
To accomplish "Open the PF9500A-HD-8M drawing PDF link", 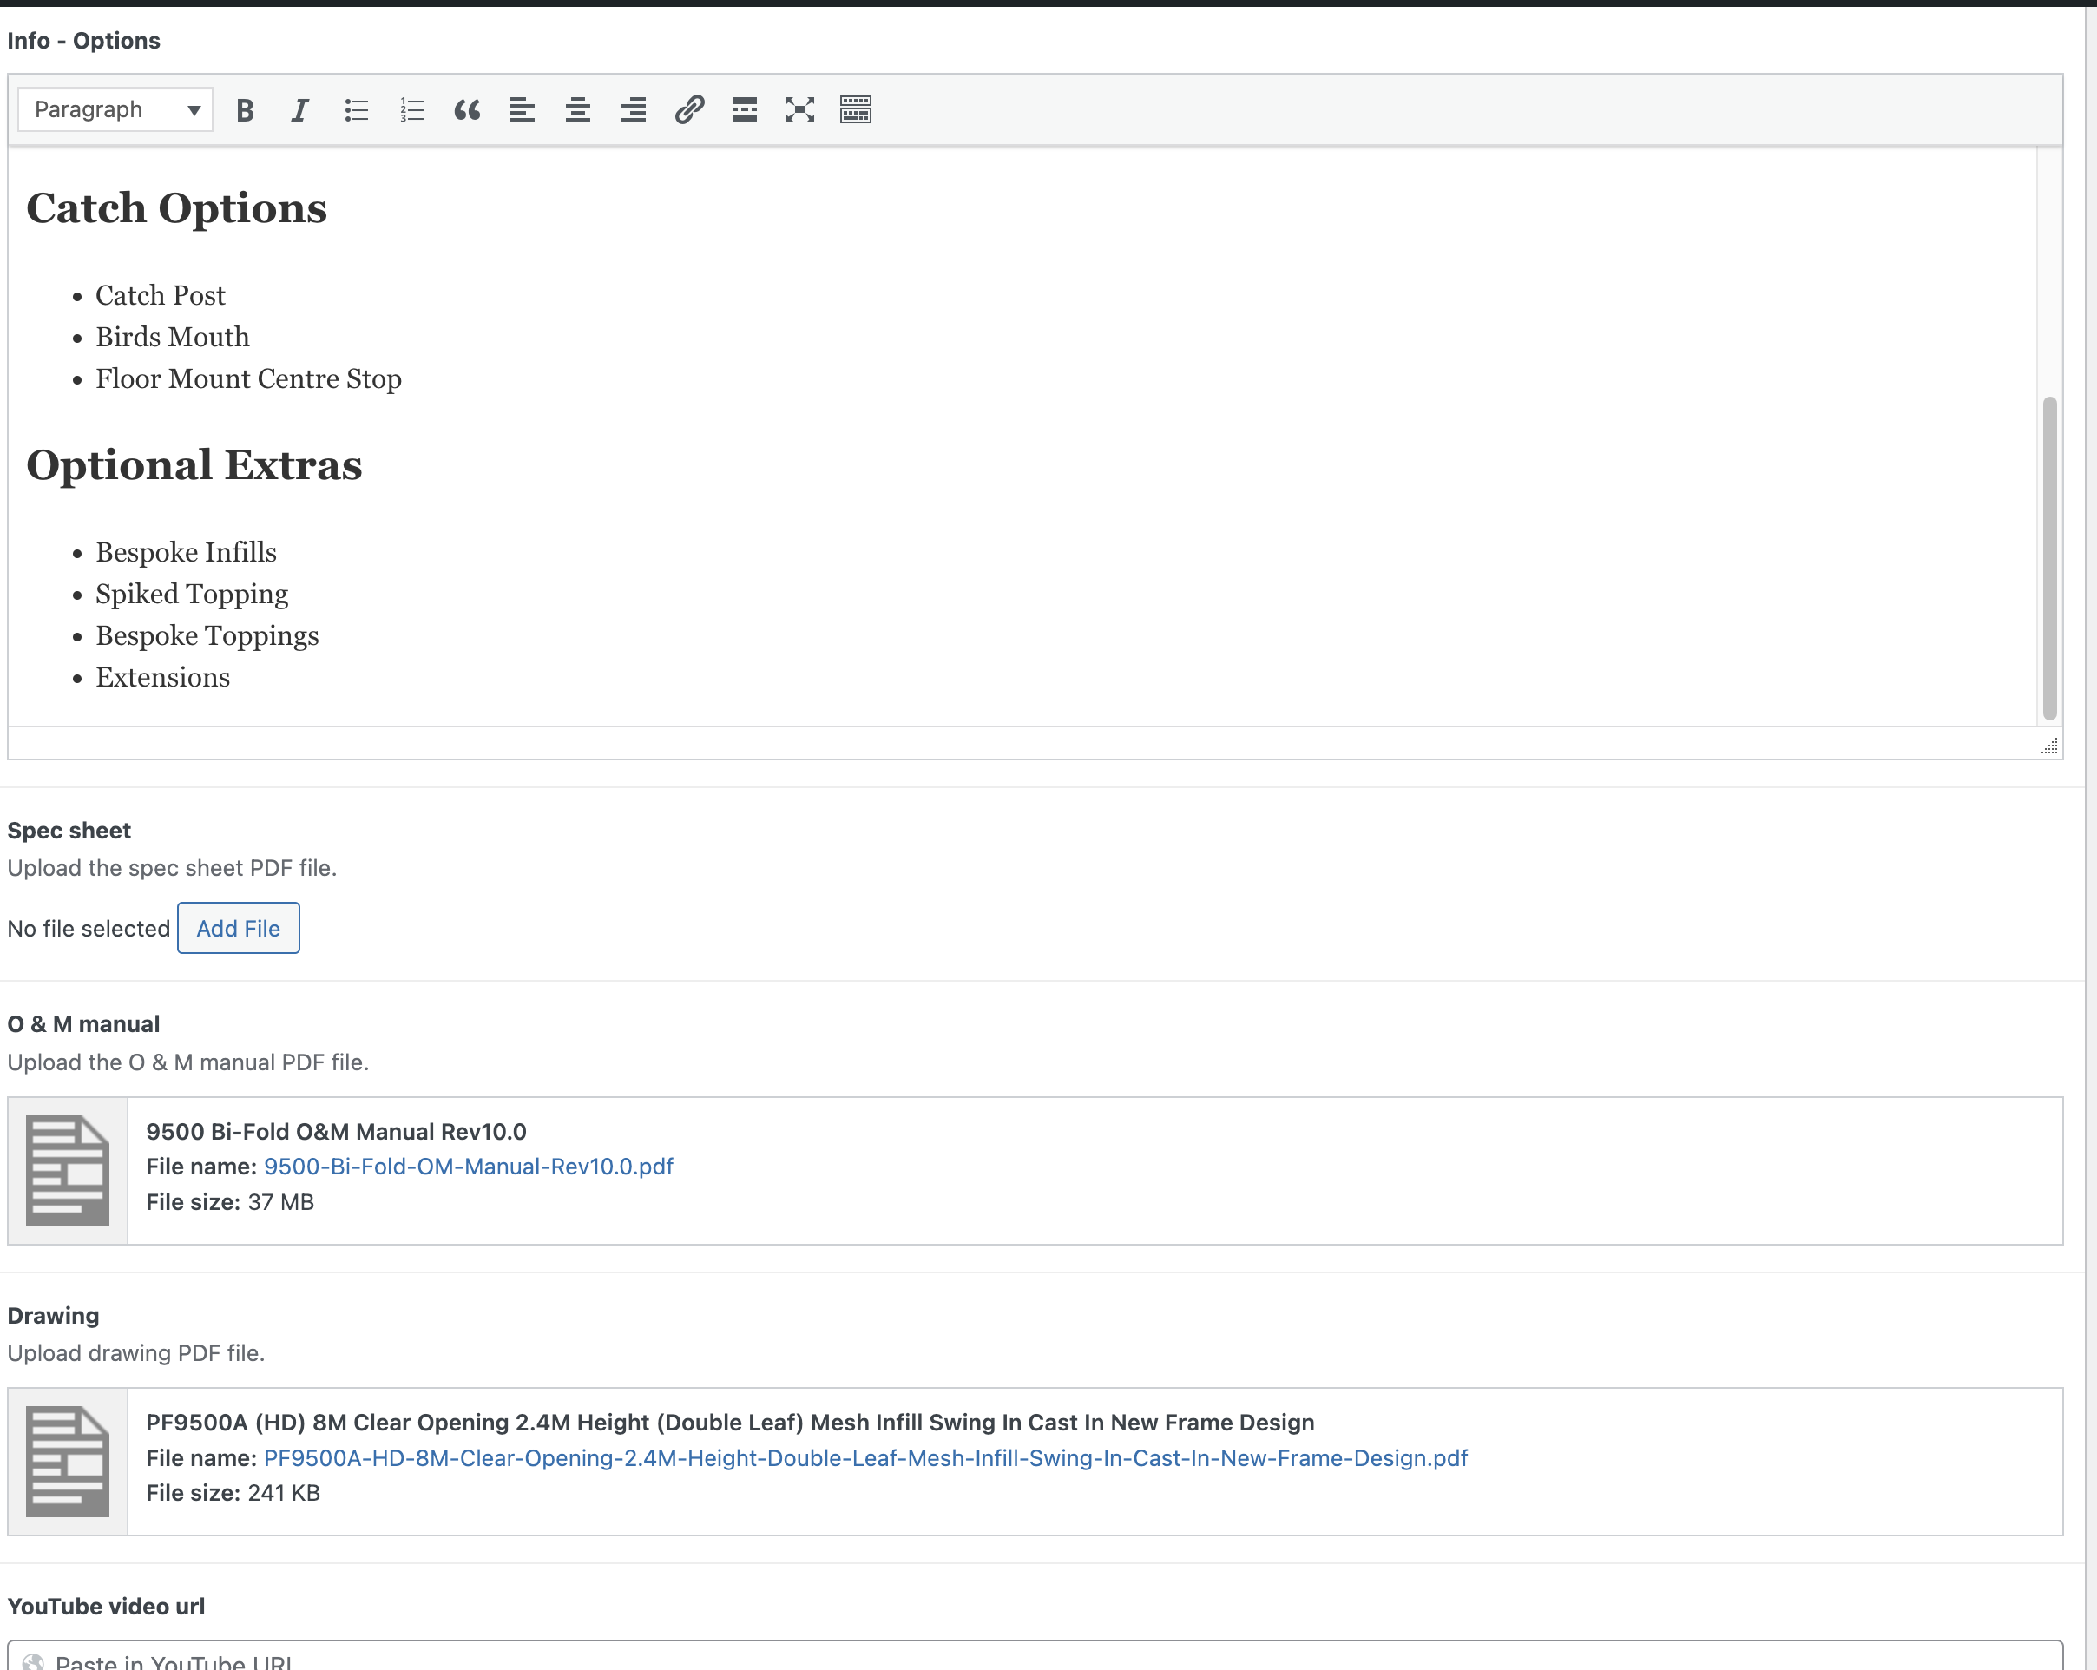I will coord(864,1457).
